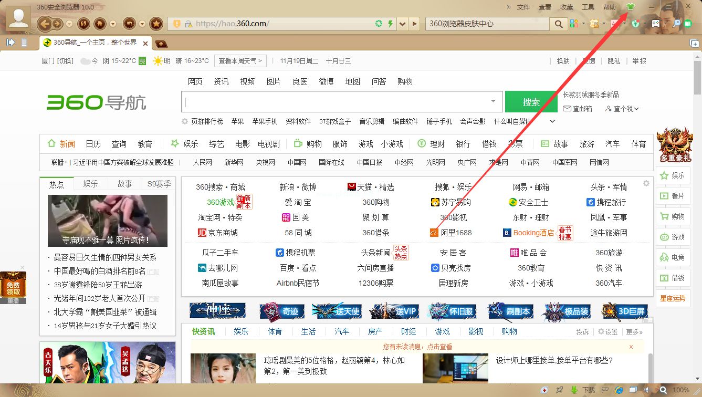Click the green 搜索 button

pyautogui.click(x=530, y=101)
